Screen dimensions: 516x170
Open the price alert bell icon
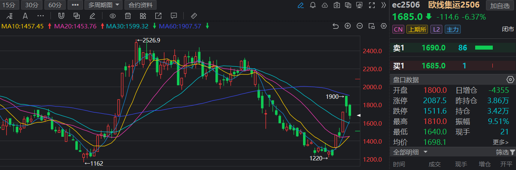(313, 5)
